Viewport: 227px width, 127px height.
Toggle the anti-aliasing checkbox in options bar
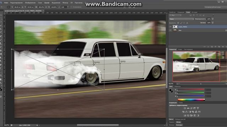72,7
